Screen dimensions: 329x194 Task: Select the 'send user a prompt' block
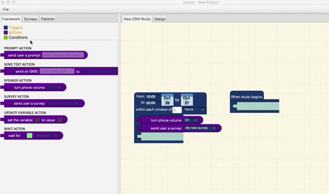click(44, 55)
